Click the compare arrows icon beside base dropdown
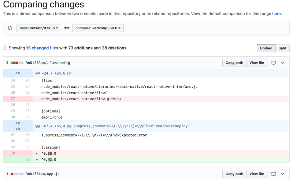The height and width of the screenshot is (180, 293). click(x=10, y=28)
